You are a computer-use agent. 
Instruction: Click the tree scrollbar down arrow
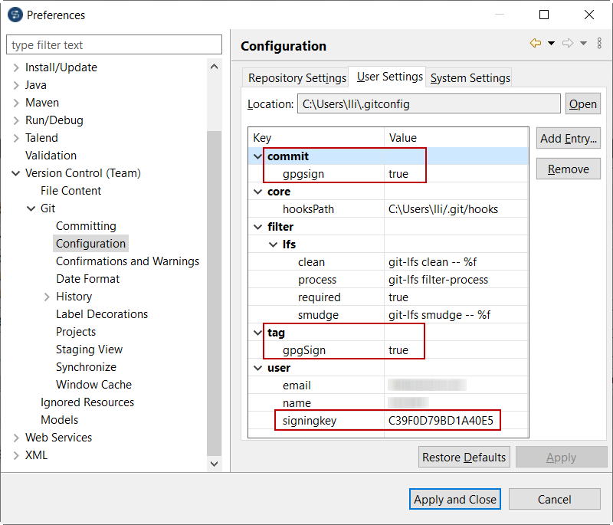pyautogui.click(x=215, y=463)
